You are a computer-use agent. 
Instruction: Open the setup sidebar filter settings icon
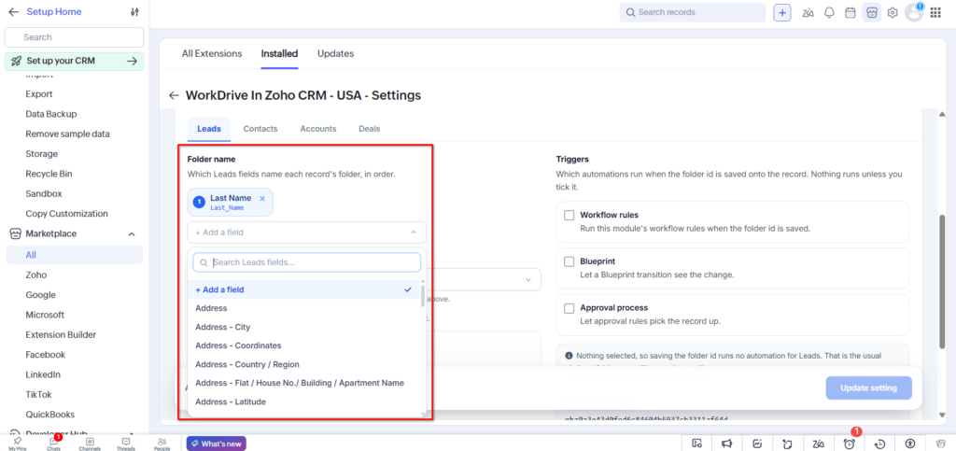(134, 12)
